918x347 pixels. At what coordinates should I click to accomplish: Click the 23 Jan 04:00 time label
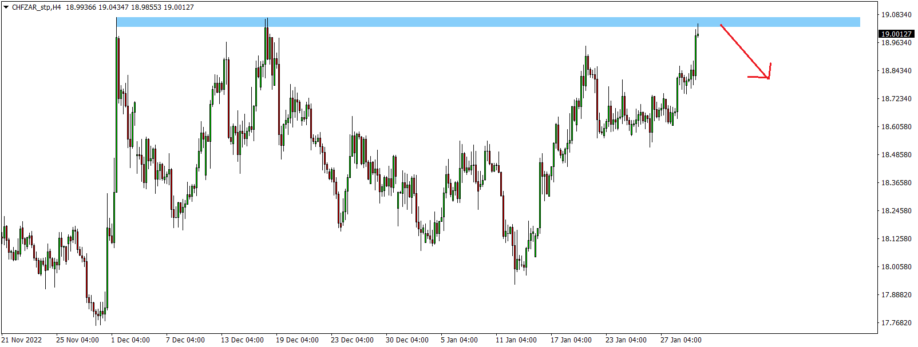click(x=626, y=340)
